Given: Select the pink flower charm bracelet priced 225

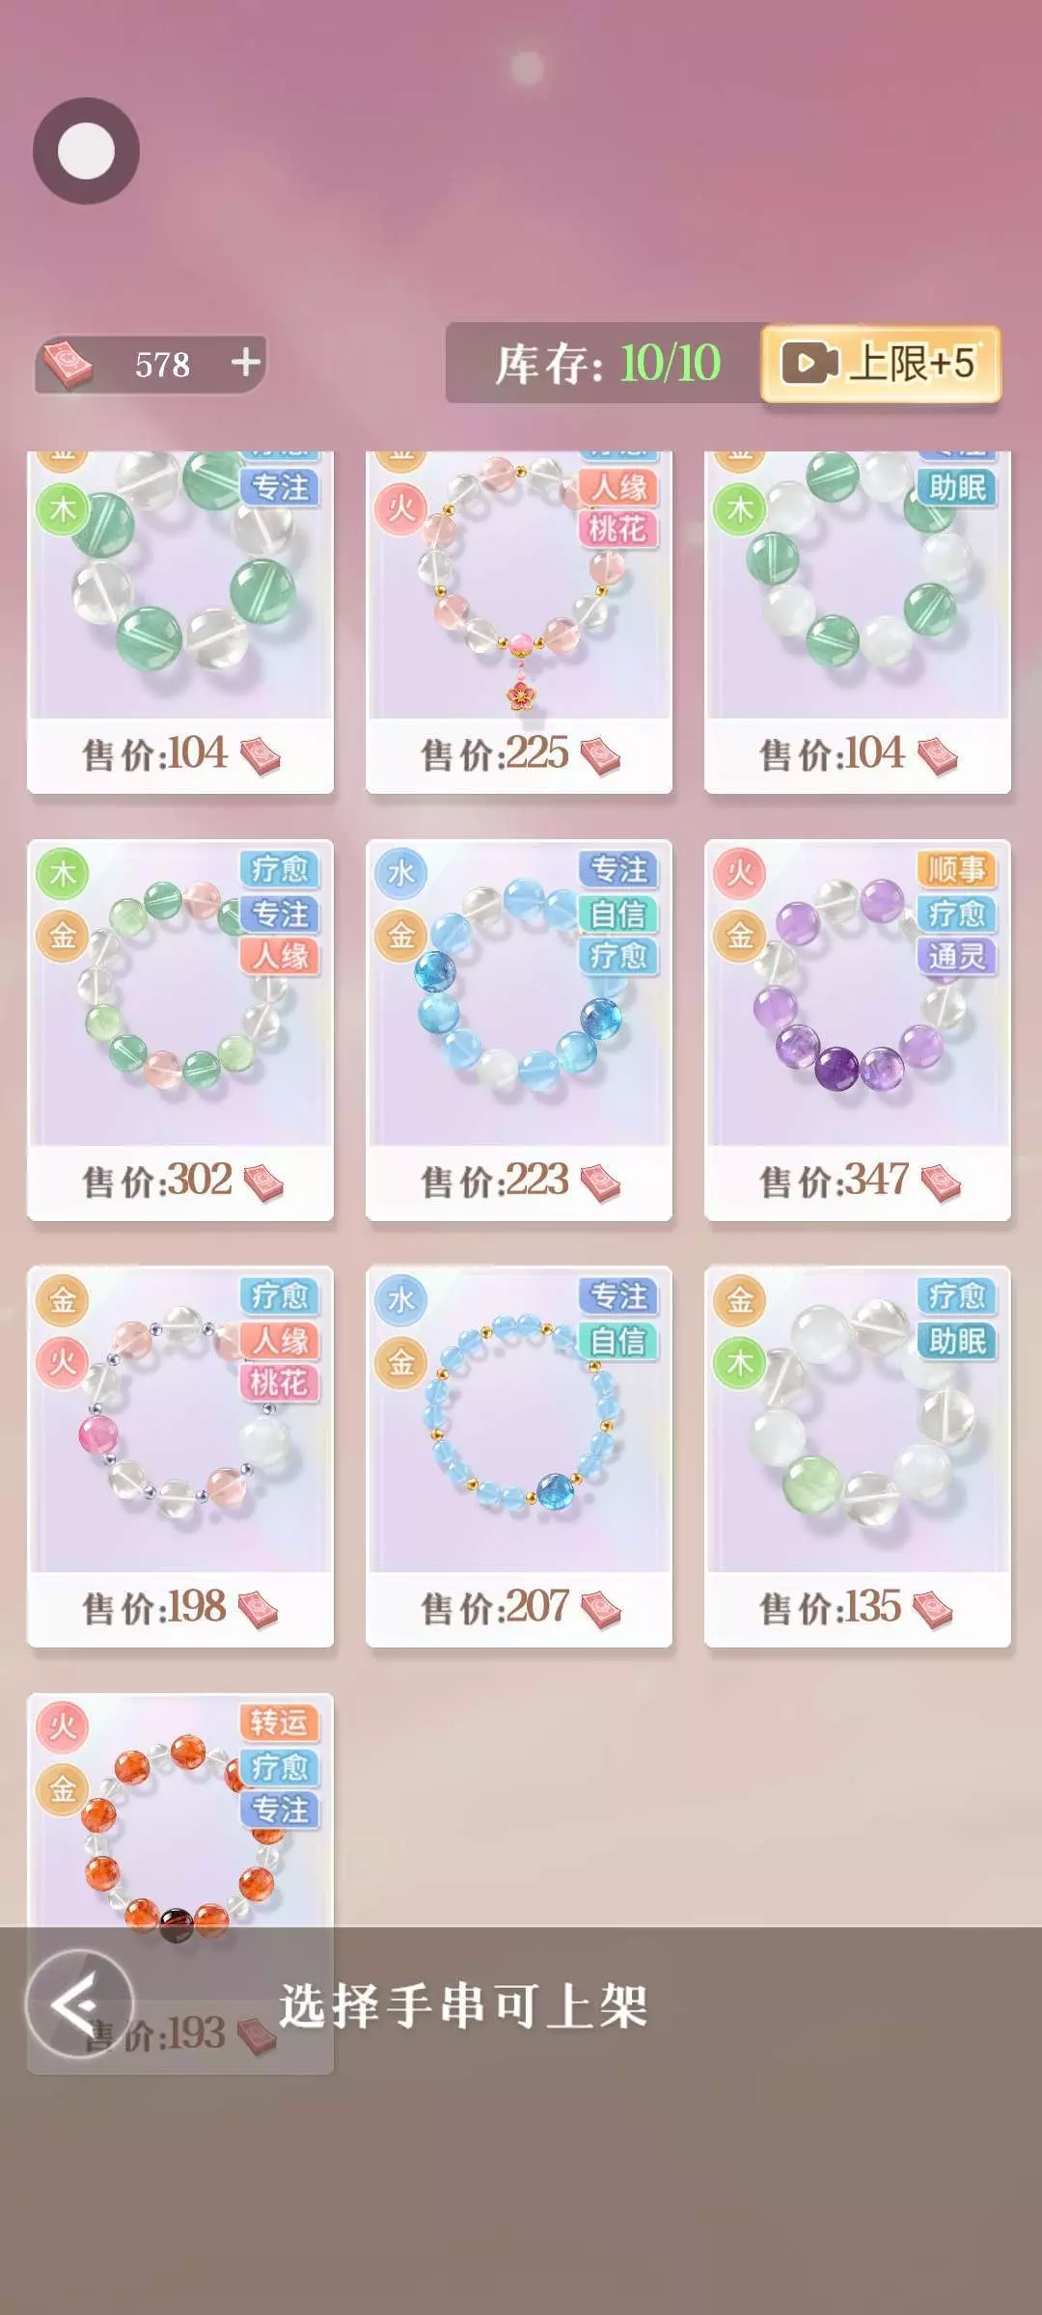Looking at the screenshot, I should click(519, 622).
